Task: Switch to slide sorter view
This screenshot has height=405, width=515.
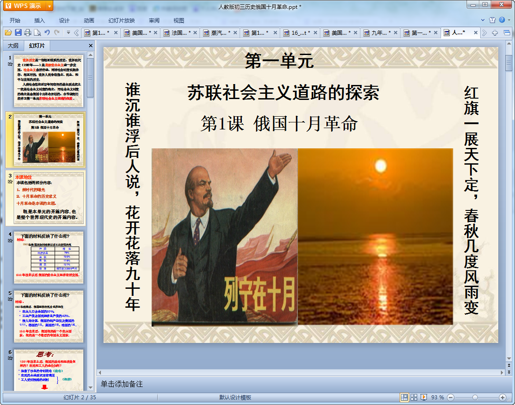Action: (x=414, y=398)
